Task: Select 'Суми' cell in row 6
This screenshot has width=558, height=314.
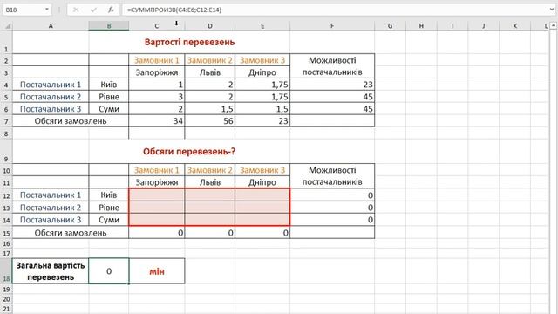Action: (108, 108)
